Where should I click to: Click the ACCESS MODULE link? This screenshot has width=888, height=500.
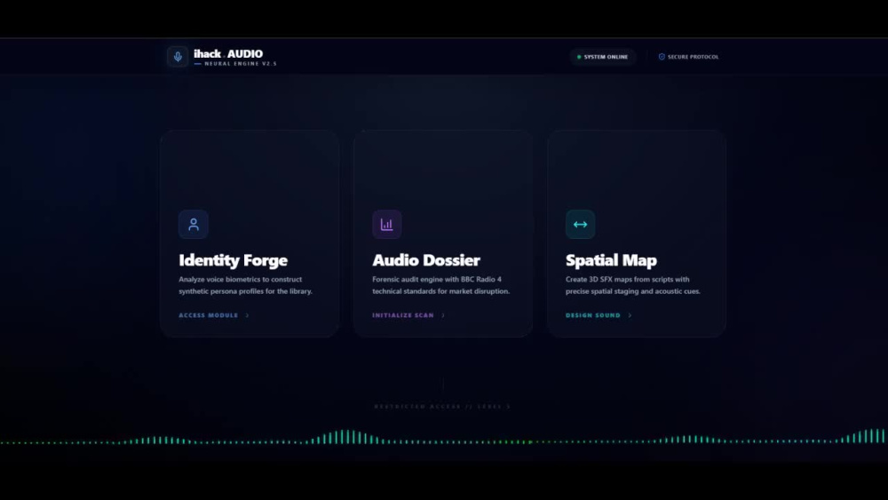click(x=209, y=315)
